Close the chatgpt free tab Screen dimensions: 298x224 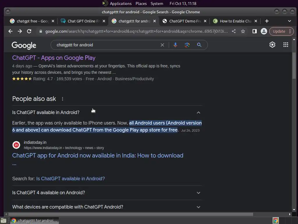click(x=53, y=21)
